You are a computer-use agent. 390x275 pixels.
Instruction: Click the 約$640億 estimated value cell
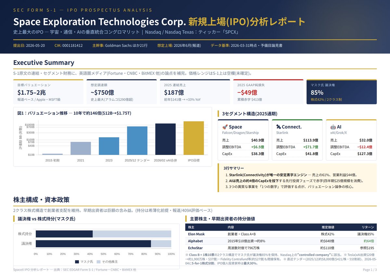[x=327, y=241]
